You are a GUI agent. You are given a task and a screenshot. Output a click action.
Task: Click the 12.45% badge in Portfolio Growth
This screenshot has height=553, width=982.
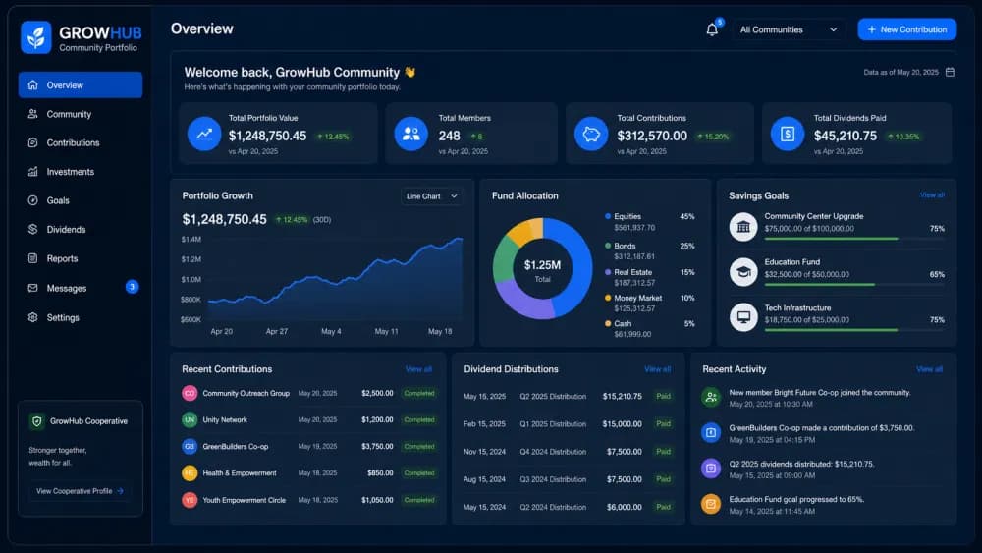pyautogui.click(x=292, y=220)
